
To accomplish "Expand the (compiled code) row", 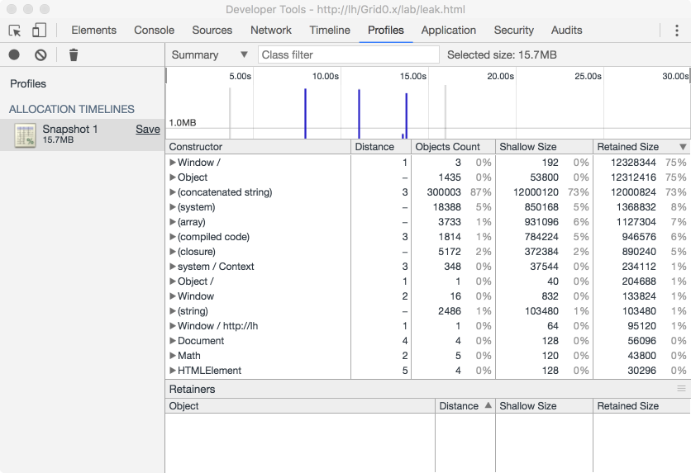I will point(173,237).
